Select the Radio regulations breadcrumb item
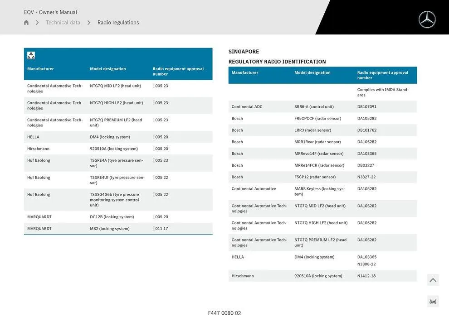The image size is (449, 317). (118, 22)
